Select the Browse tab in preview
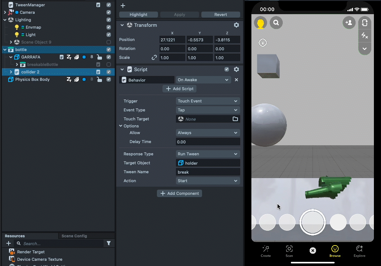 point(335,251)
